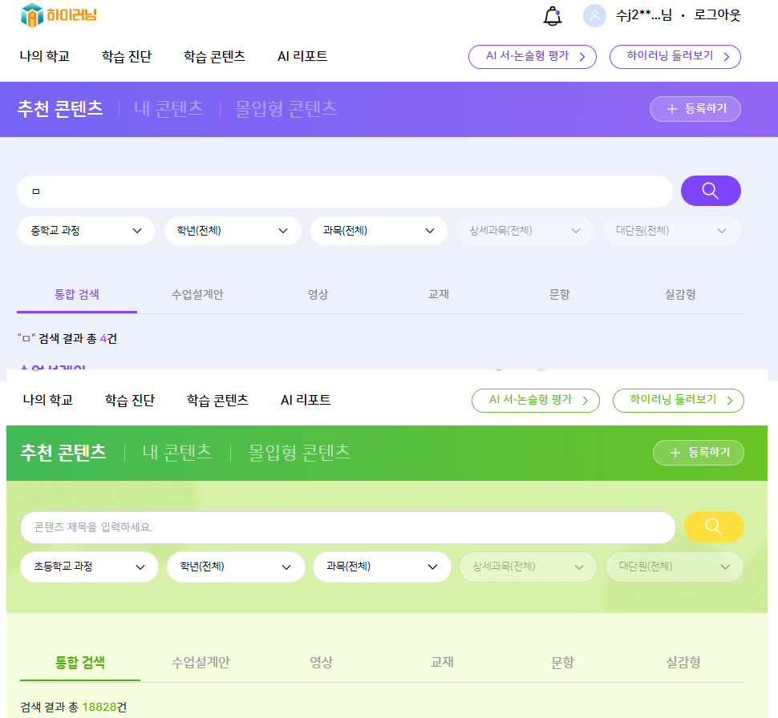Switch to the 영상 tab in purple section
This screenshot has height=718, width=778.
318,295
